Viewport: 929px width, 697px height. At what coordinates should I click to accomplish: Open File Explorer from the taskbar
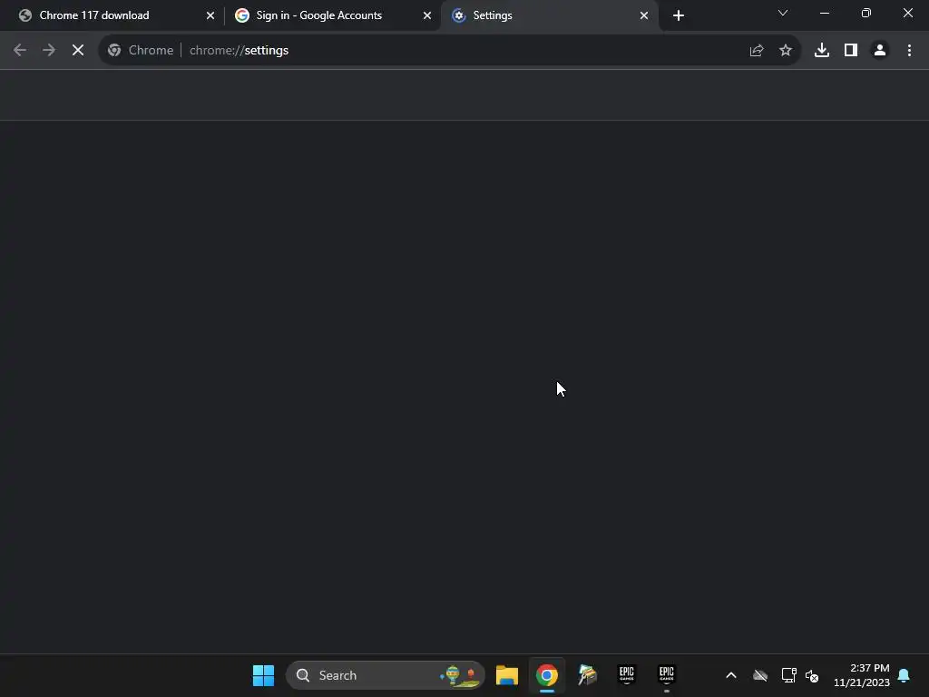click(507, 675)
